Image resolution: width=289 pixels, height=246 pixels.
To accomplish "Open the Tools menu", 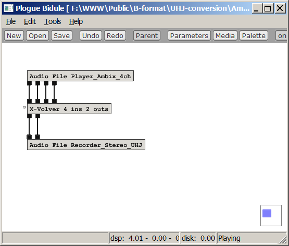I will 53,21.
